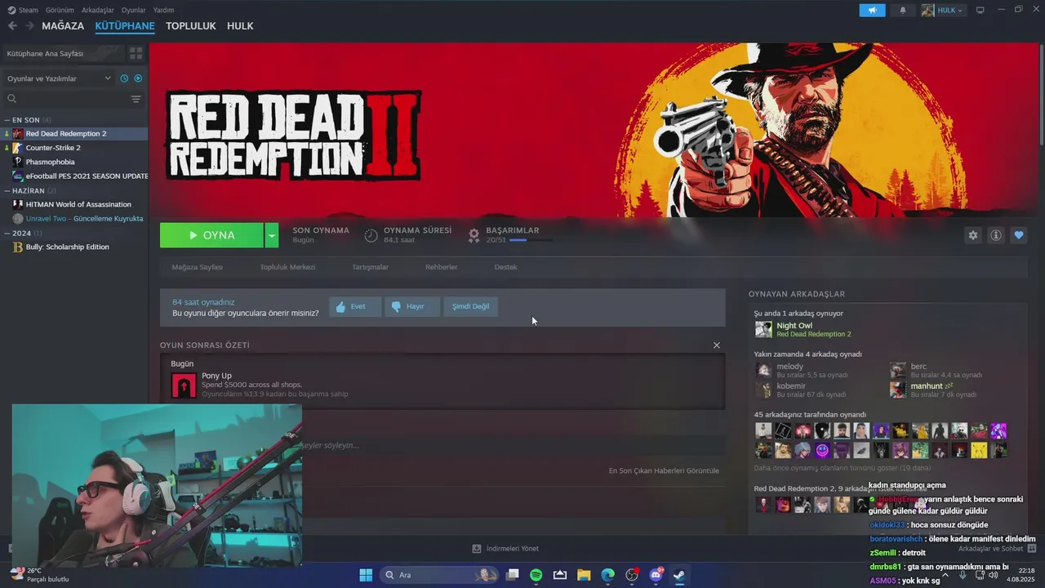The height and width of the screenshot is (588, 1045).
Task: Click the play time clock icon
Action: pyautogui.click(x=371, y=235)
